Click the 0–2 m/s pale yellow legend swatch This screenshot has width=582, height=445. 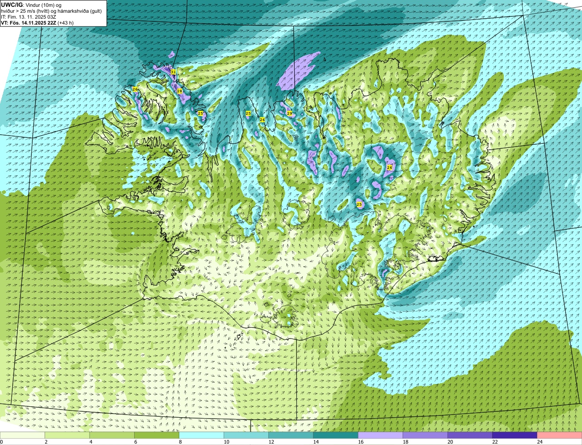point(22,435)
